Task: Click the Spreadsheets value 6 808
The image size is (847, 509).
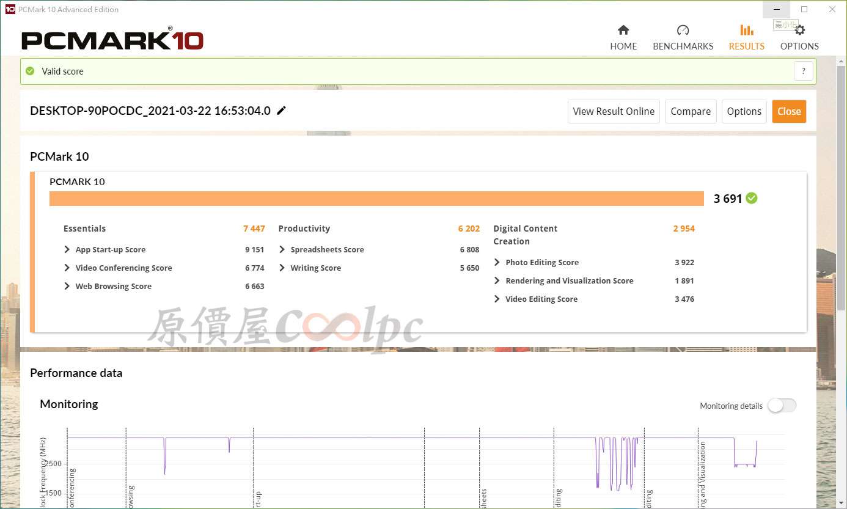Action: [469, 249]
